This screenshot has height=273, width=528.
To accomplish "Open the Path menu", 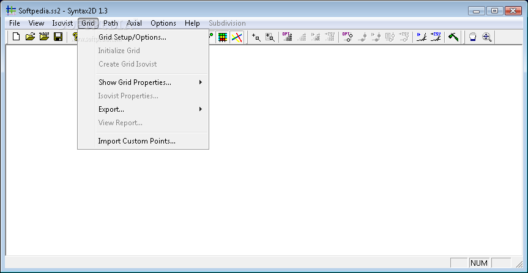I will click(x=111, y=23).
